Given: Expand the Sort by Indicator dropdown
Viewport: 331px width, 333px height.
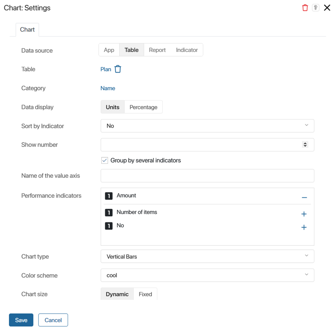Looking at the screenshot, I should tap(207, 126).
